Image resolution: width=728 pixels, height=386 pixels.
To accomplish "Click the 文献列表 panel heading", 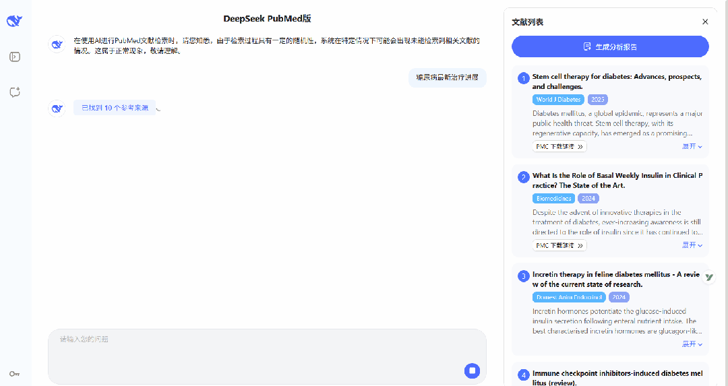I will 527,22.
